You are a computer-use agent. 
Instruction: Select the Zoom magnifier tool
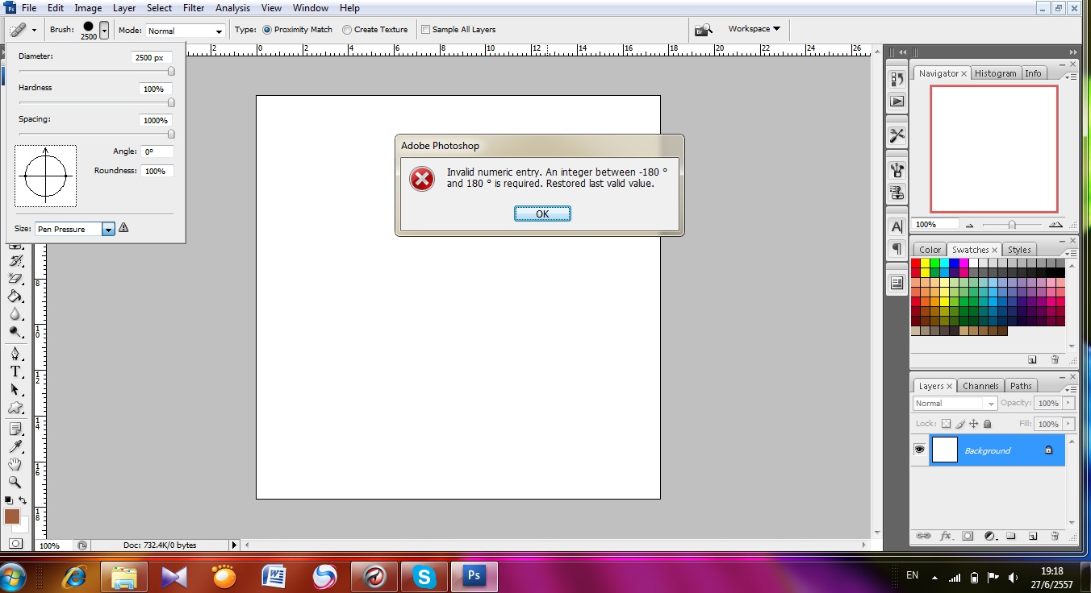[x=15, y=483]
